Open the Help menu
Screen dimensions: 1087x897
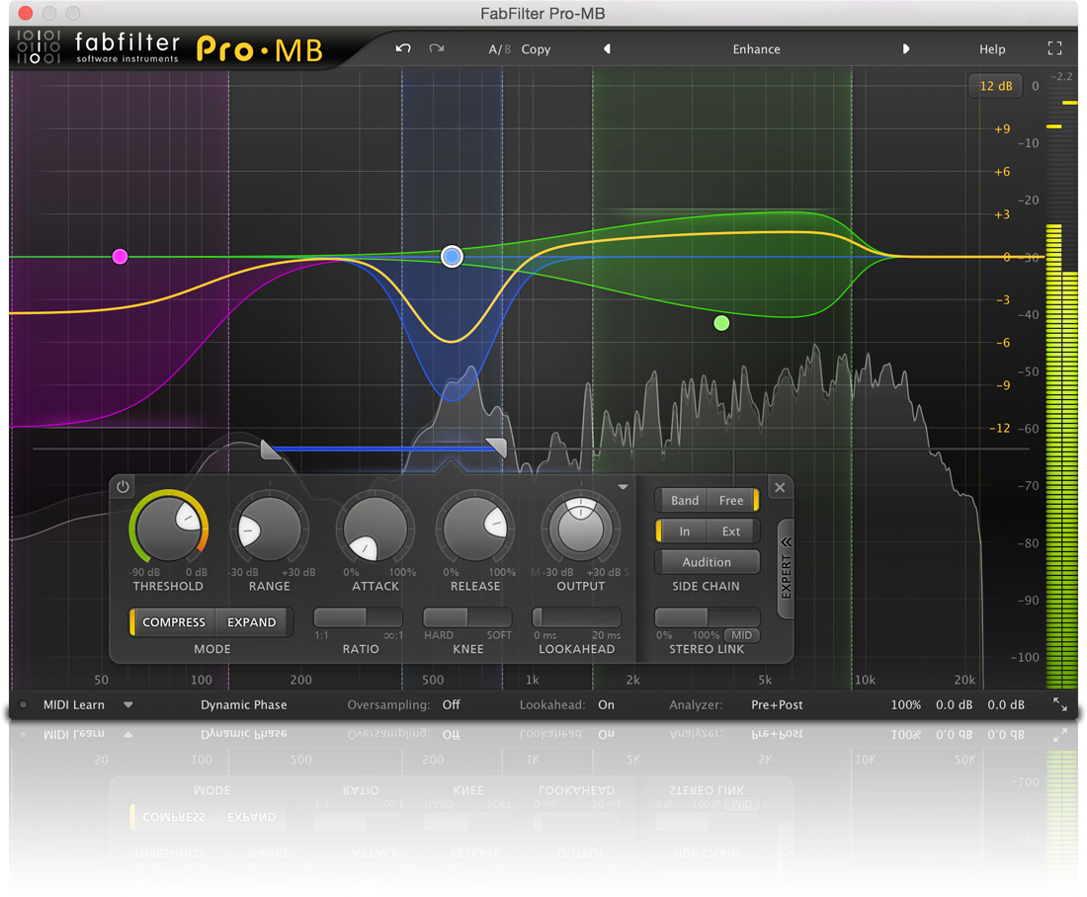(x=992, y=48)
